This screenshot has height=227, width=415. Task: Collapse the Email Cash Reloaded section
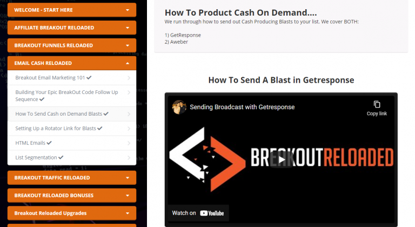(72, 63)
